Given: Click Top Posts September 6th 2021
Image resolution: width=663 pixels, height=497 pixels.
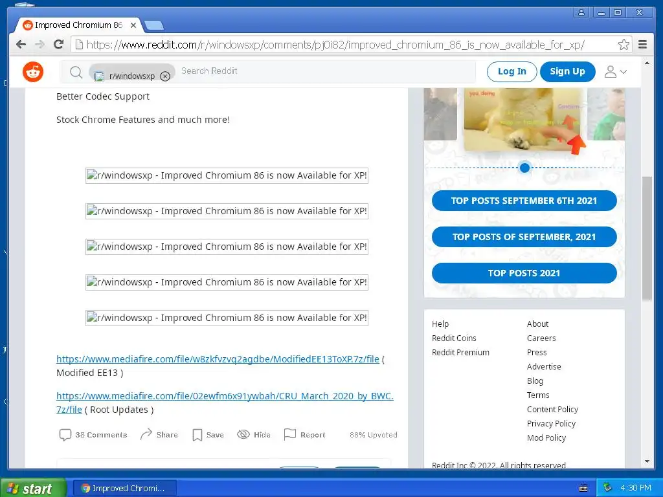Looking at the screenshot, I should [x=524, y=201].
